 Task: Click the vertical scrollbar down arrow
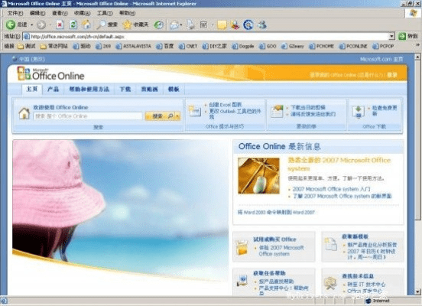(x=417, y=291)
